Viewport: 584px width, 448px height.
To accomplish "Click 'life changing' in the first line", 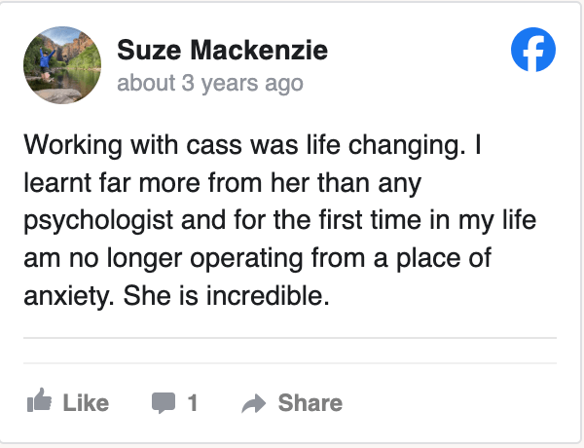I will coord(383,145).
